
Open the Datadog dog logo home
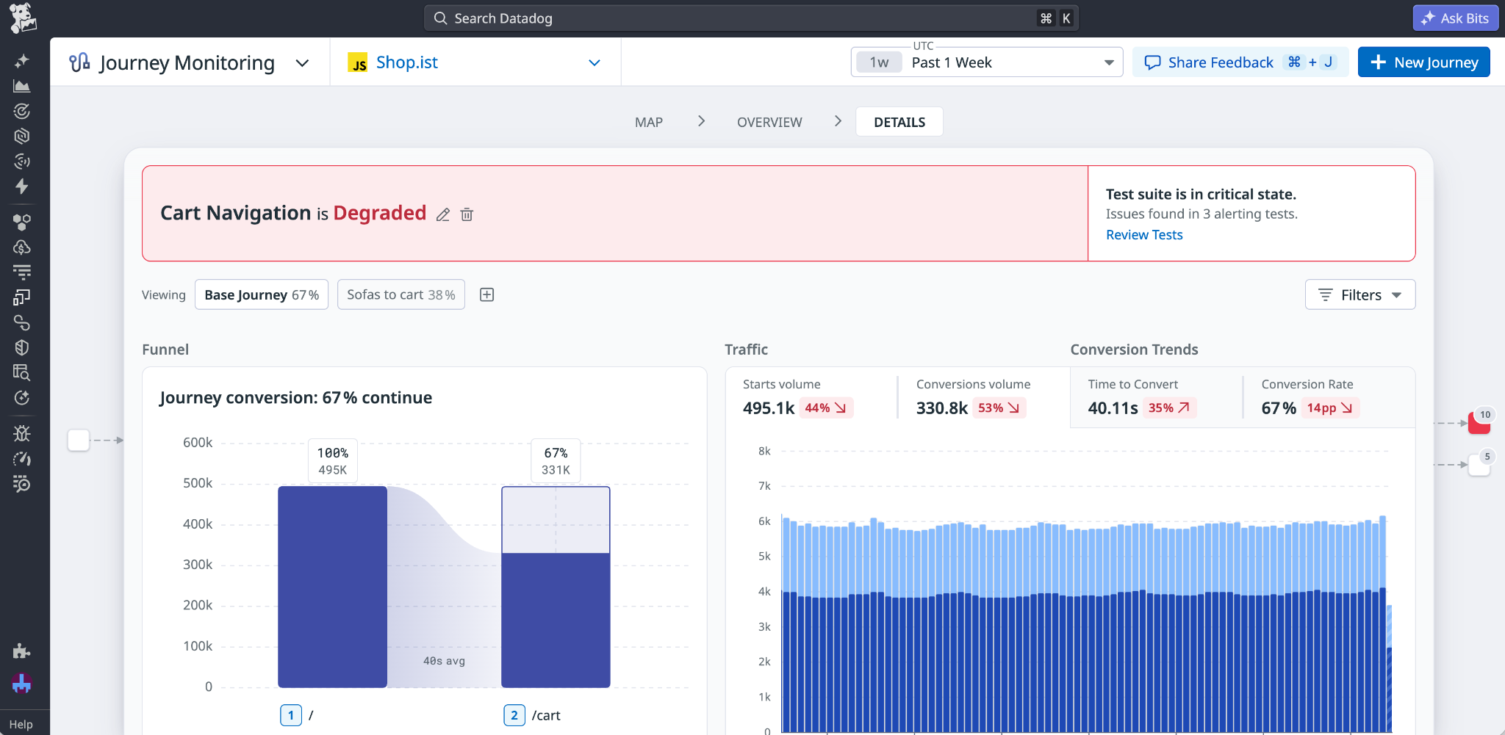point(23,18)
